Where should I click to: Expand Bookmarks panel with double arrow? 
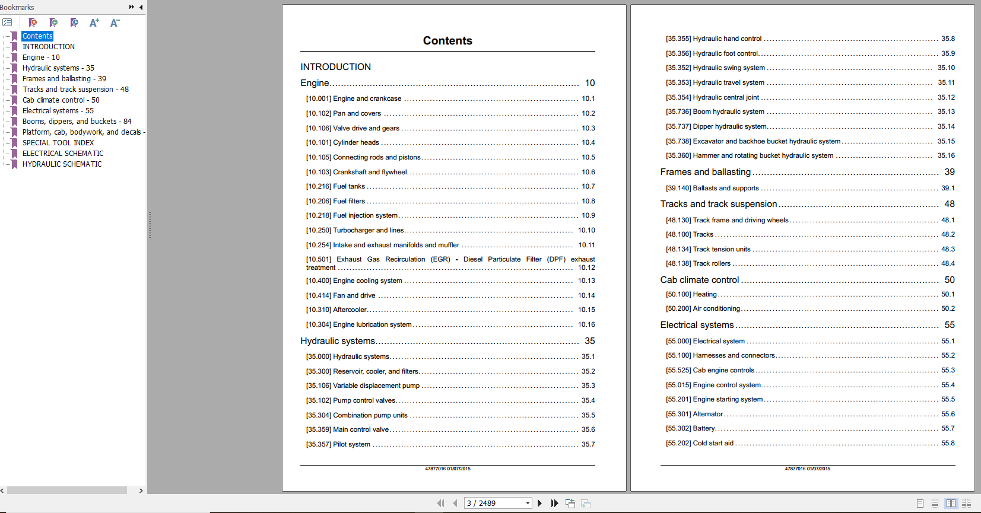[131, 7]
